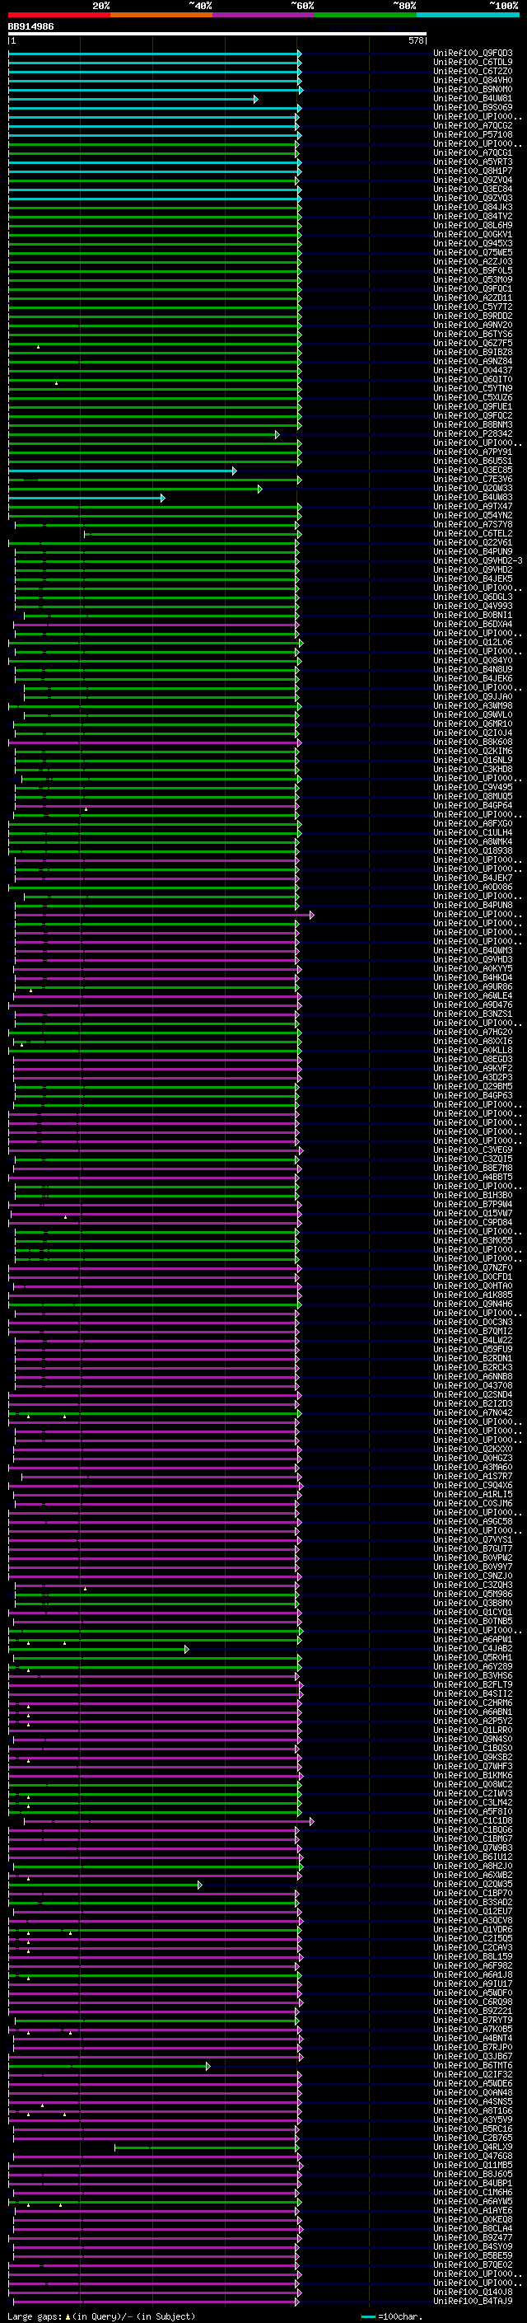
Task: Click the cyan ~100% identity legend segment
Action: point(468,15)
